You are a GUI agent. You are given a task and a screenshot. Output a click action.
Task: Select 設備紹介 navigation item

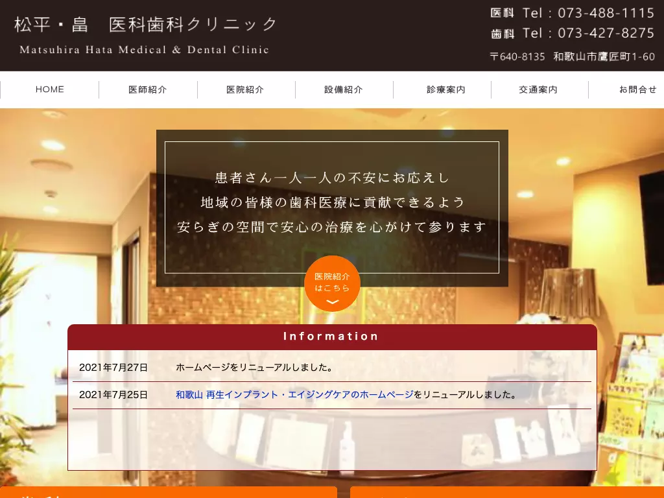[344, 89]
